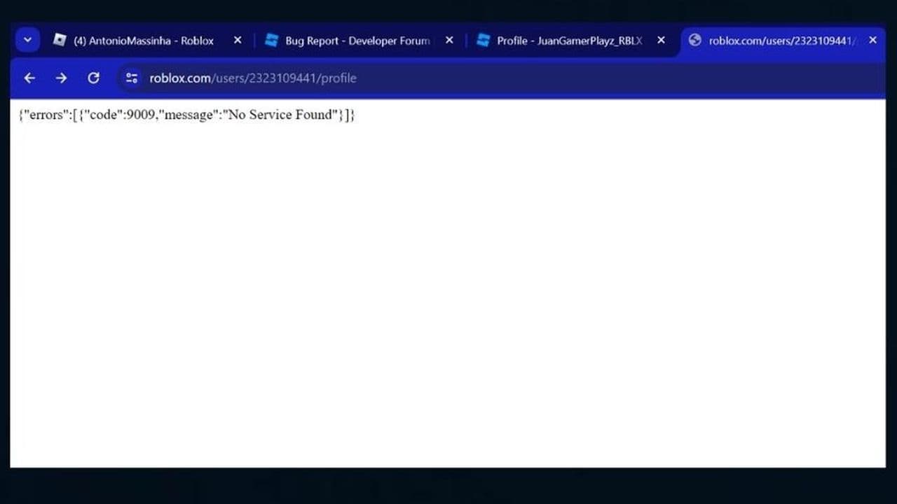897x504 pixels.
Task: Switch to the AntonioMassinha Roblox tab
Action: tap(140, 41)
